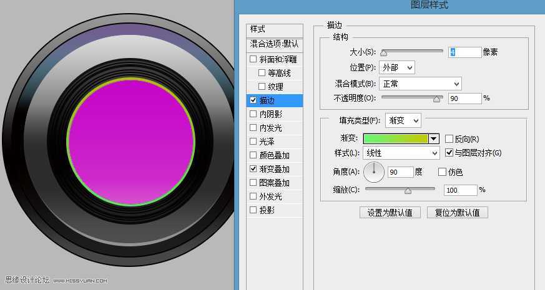Viewport: 545px width, 290px height.
Task: Toggle the 描边 checkbox off
Action: (x=253, y=100)
